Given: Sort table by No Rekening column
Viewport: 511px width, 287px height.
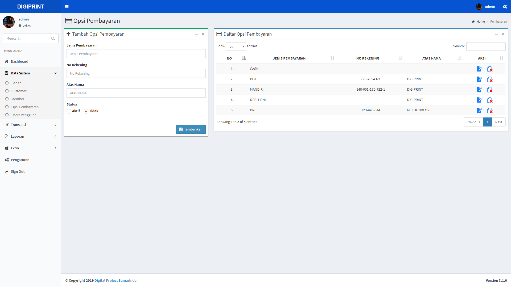Looking at the screenshot, I should coord(370,58).
